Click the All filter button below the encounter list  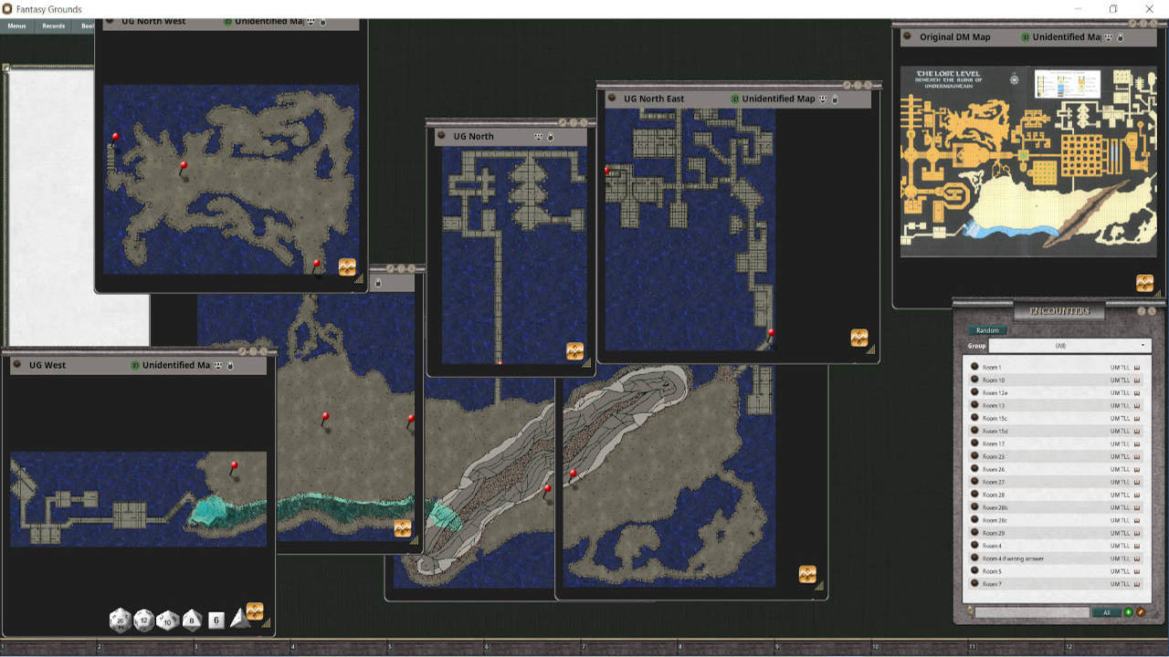point(1106,612)
